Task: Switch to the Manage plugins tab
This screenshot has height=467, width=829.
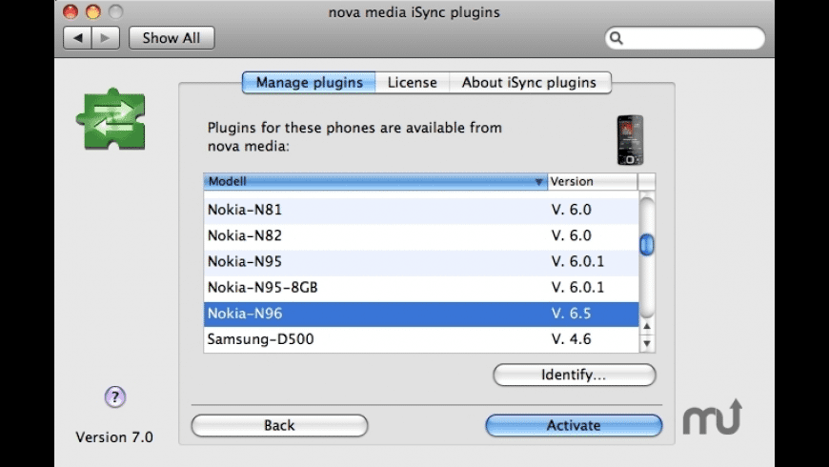Action: tap(309, 83)
